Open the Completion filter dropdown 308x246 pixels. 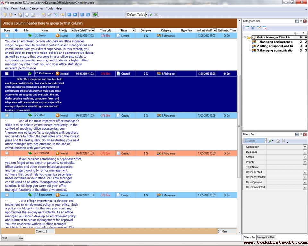[x=305, y=147]
